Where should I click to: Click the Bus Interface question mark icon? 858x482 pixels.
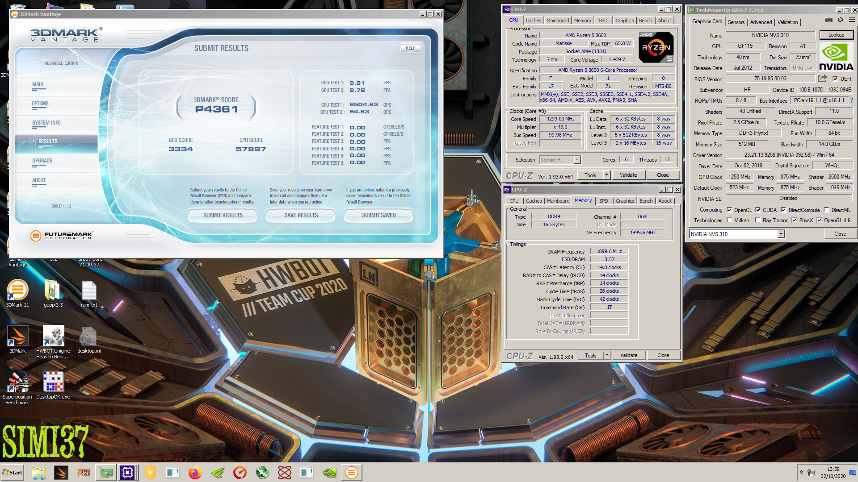[852, 100]
